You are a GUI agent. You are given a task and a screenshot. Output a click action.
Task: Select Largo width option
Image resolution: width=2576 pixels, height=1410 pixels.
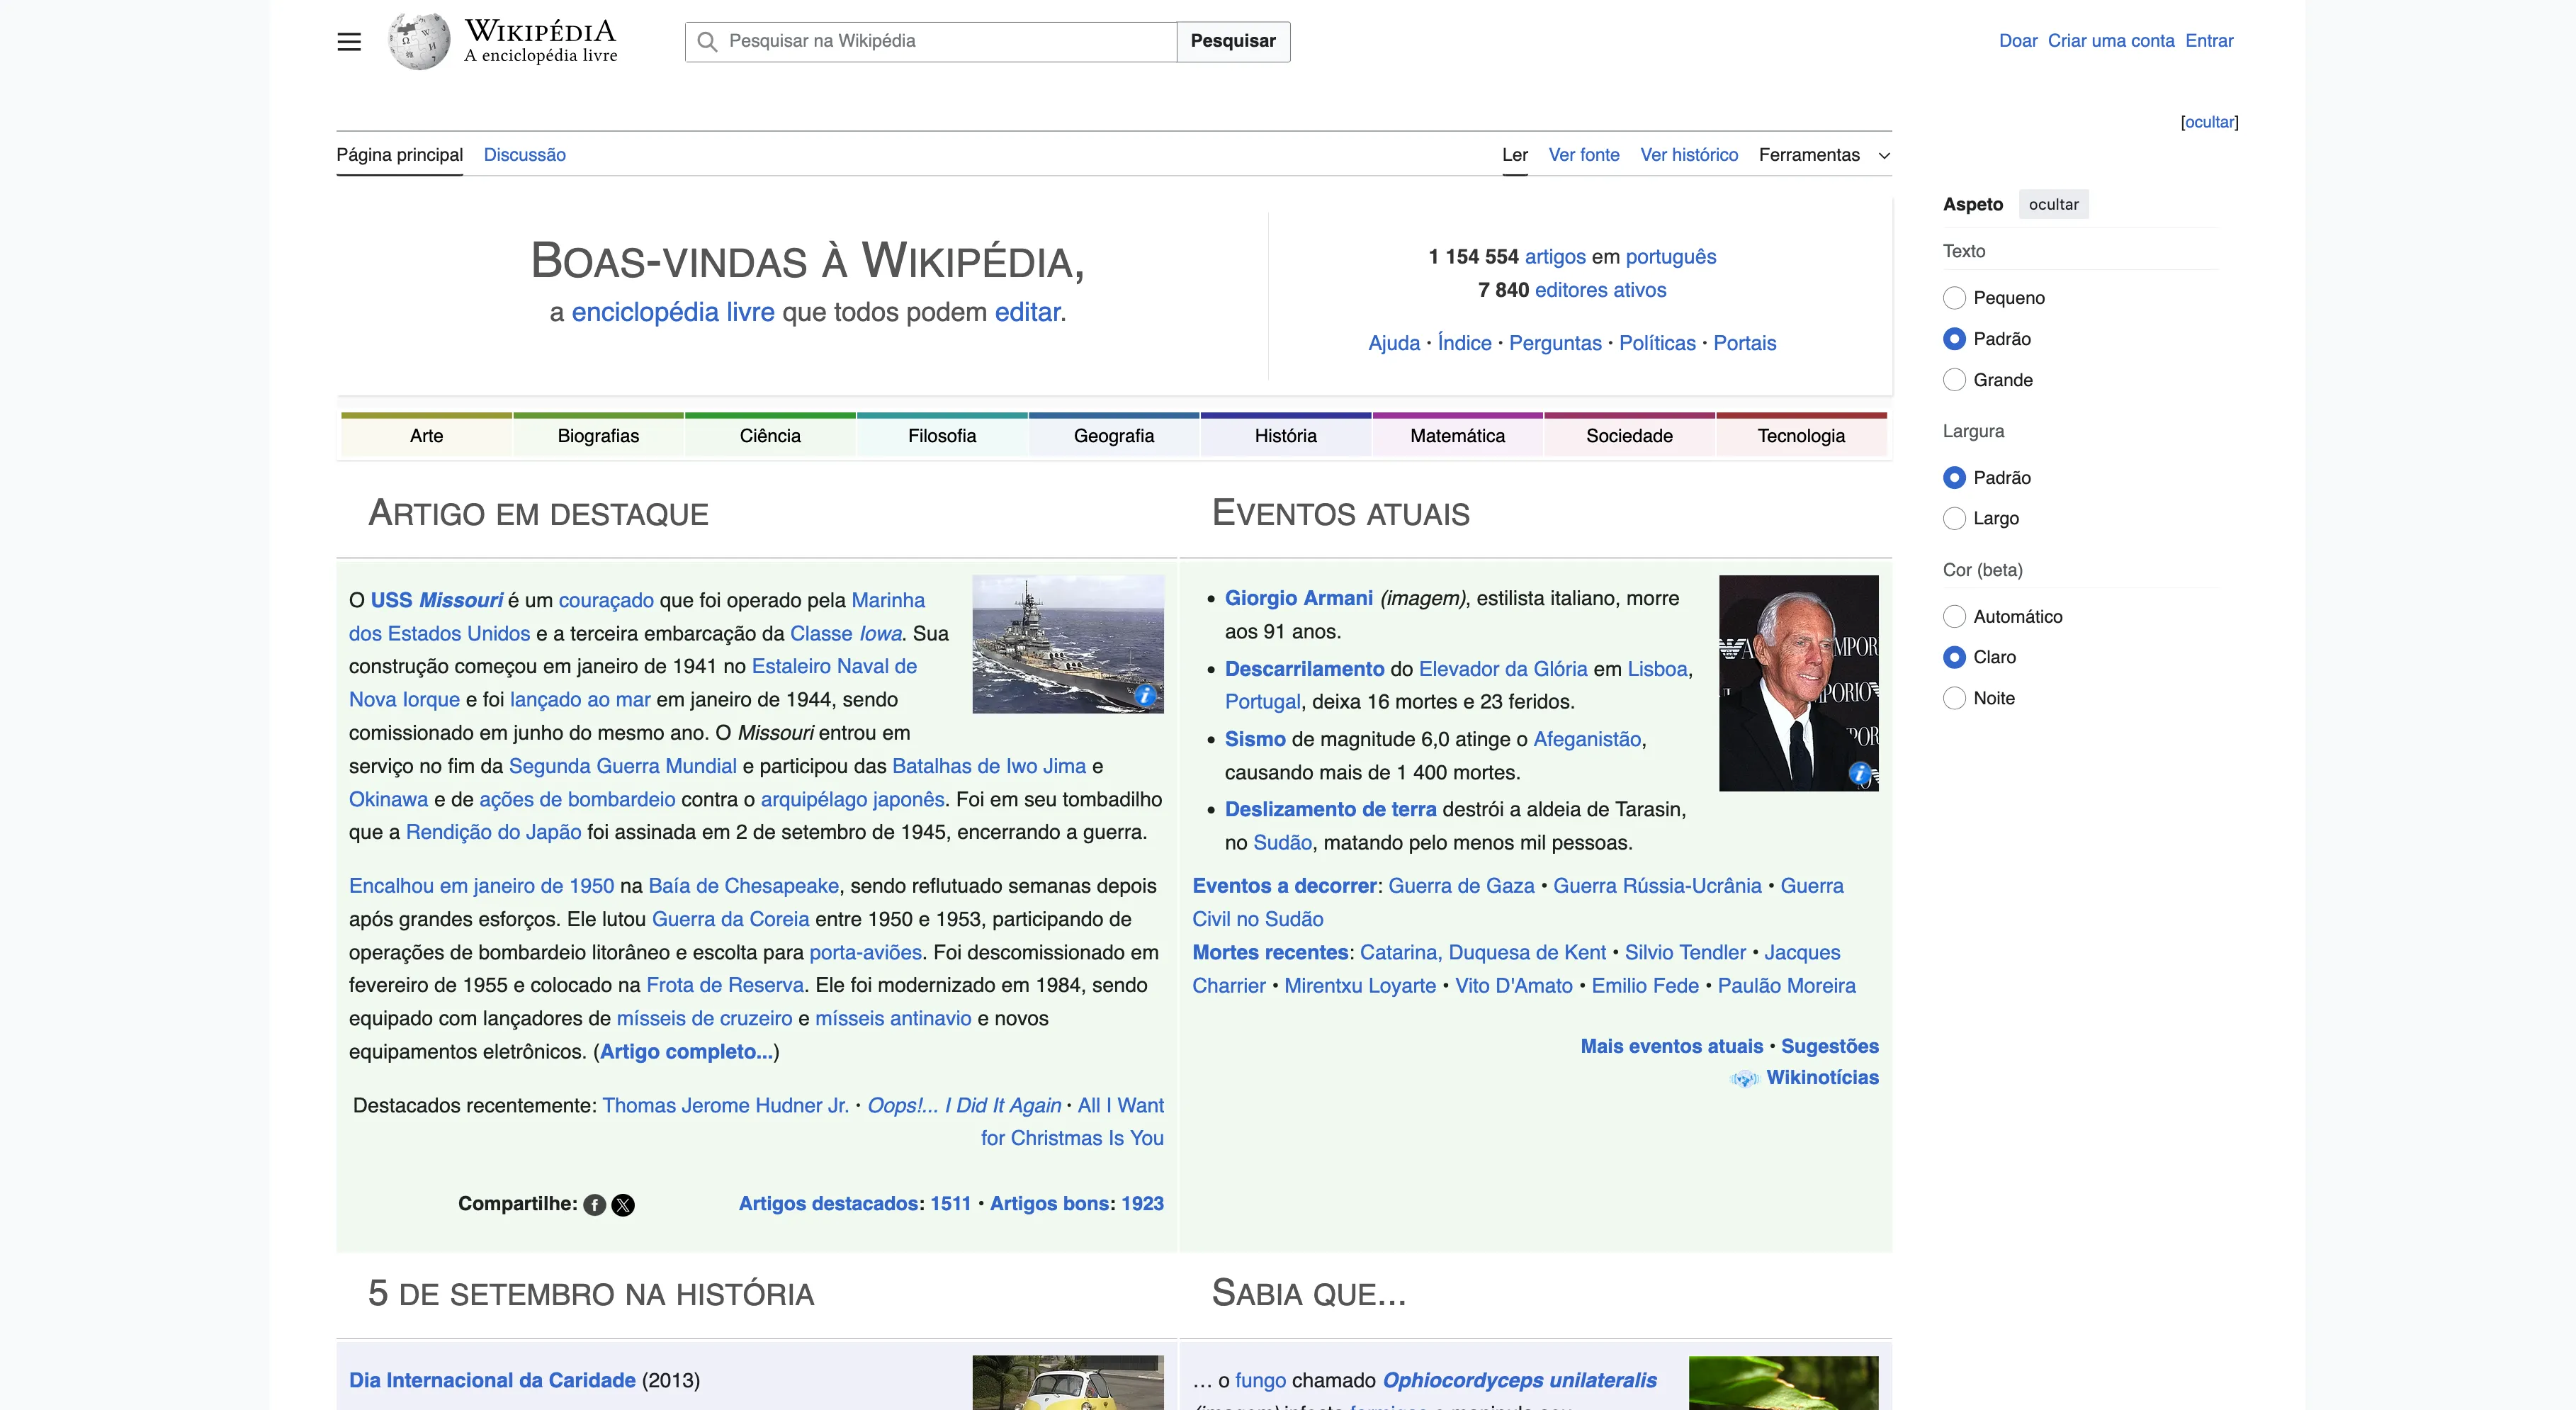1954,518
